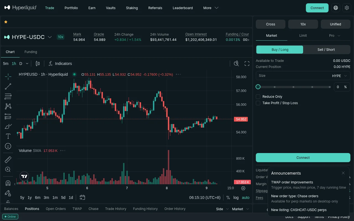The height and width of the screenshot is (221, 354).
Task: Open the Pro order type dropdown
Action: 335,35
